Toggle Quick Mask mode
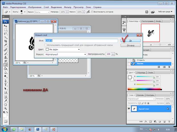The height and width of the screenshot is (132, 177). pyautogui.click(x=5, y=121)
